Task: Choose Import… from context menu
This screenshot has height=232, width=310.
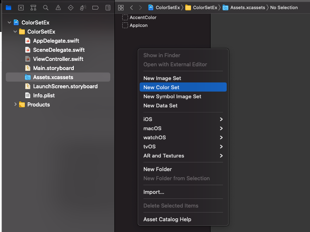Action: (x=183, y=192)
